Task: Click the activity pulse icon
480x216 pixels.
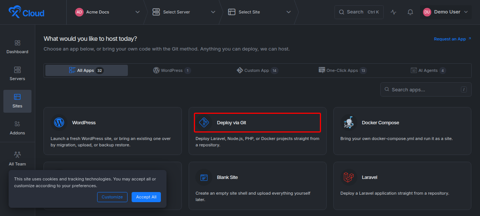Action: pos(393,12)
